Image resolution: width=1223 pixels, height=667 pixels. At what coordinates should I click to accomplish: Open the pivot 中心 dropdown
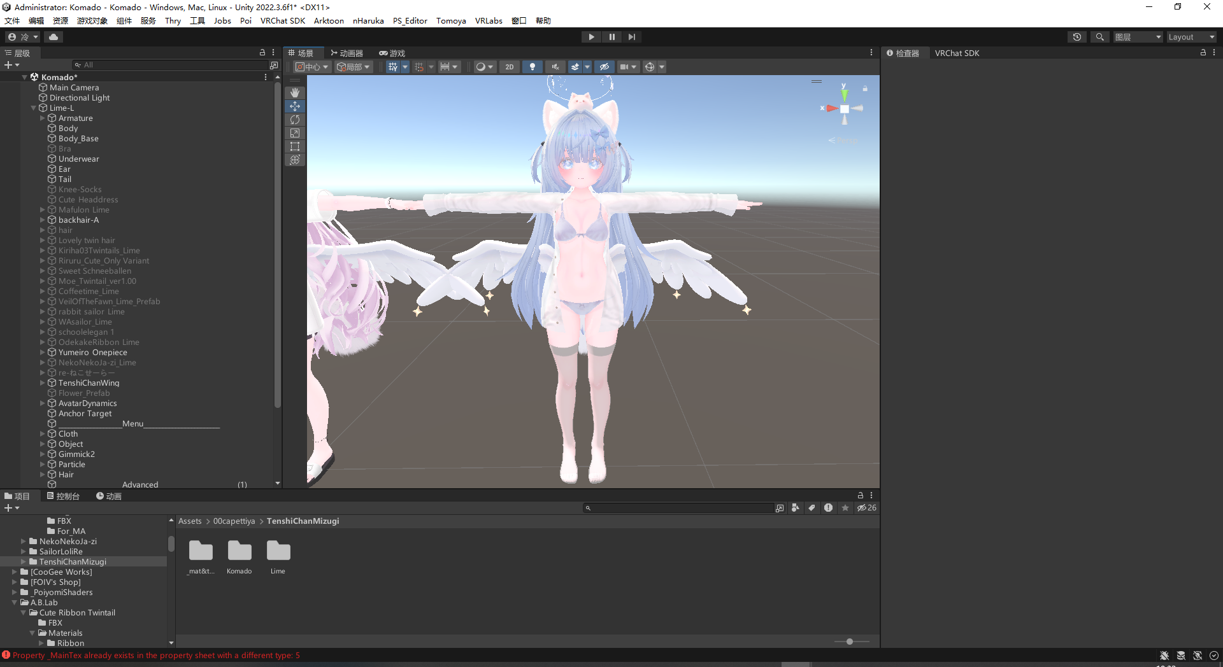pos(312,67)
